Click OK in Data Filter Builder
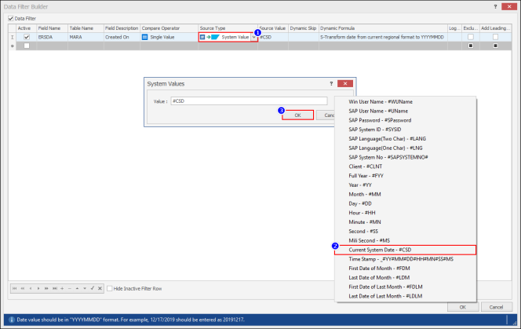 462,307
